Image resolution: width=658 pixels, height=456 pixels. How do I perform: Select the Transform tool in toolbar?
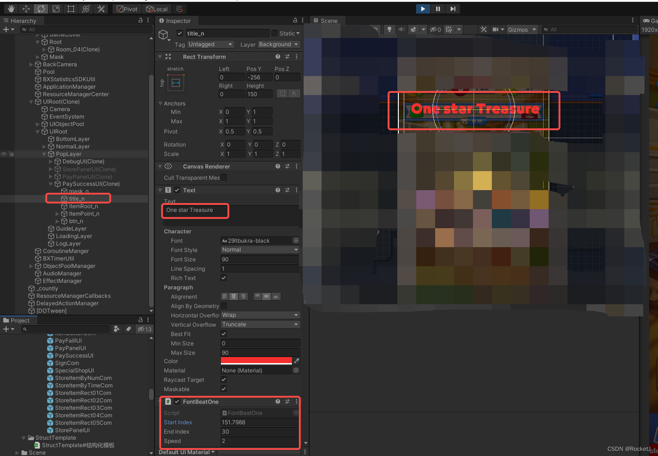click(86, 9)
